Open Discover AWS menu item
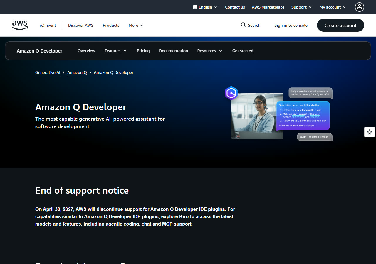 pos(81,25)
